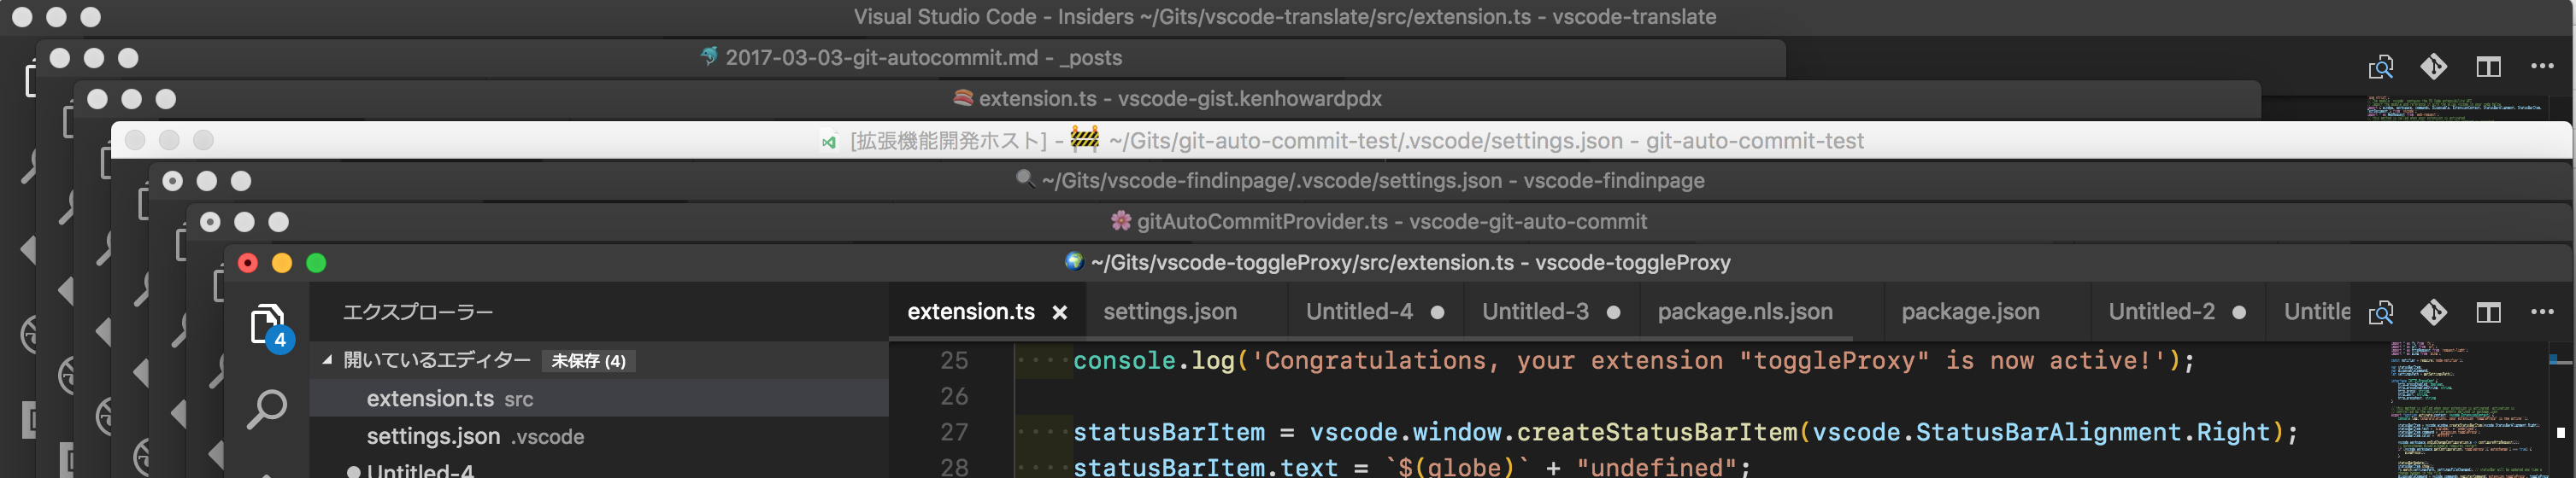Click line number 27 in the gutter

pos(954,432)
